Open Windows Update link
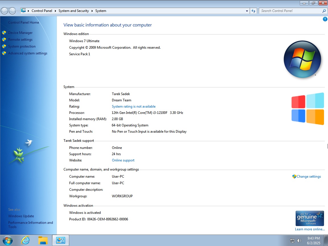Screen dimensions: 328x246 (21, 216)
